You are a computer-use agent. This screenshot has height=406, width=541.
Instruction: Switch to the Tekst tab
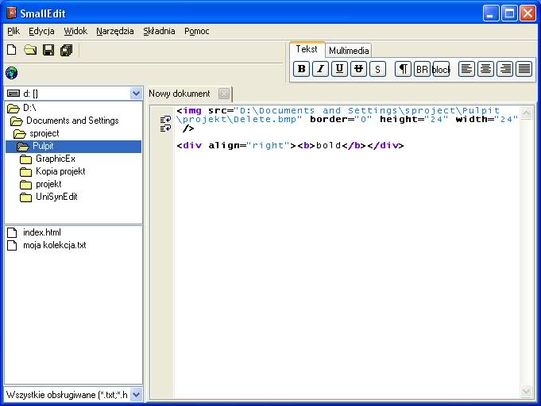307,49
